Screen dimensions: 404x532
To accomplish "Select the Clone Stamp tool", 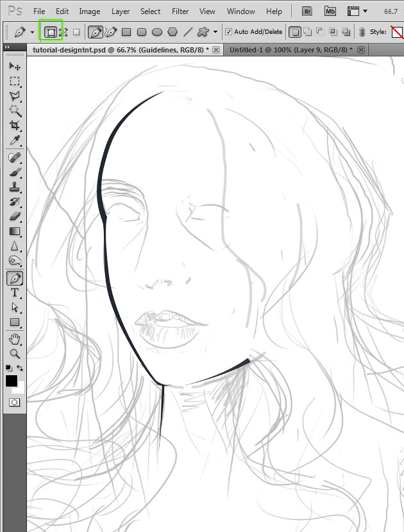I will [x=15, y=187].
